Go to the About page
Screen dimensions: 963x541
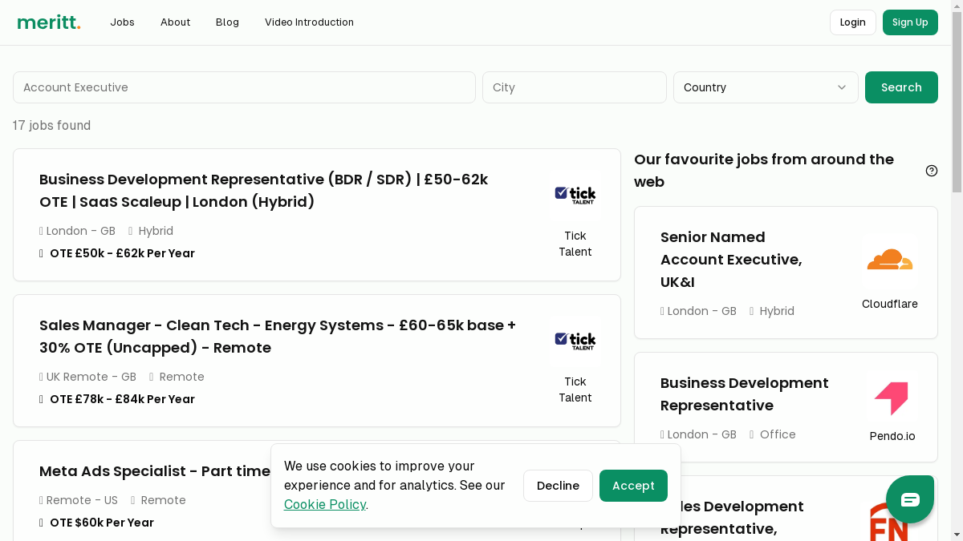[x=175, y=22]
